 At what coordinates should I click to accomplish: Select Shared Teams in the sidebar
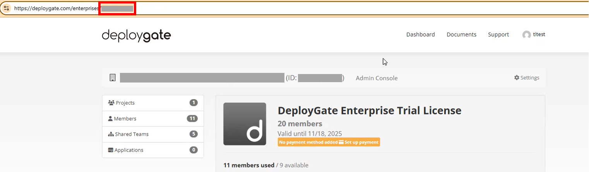coord(153,134)
